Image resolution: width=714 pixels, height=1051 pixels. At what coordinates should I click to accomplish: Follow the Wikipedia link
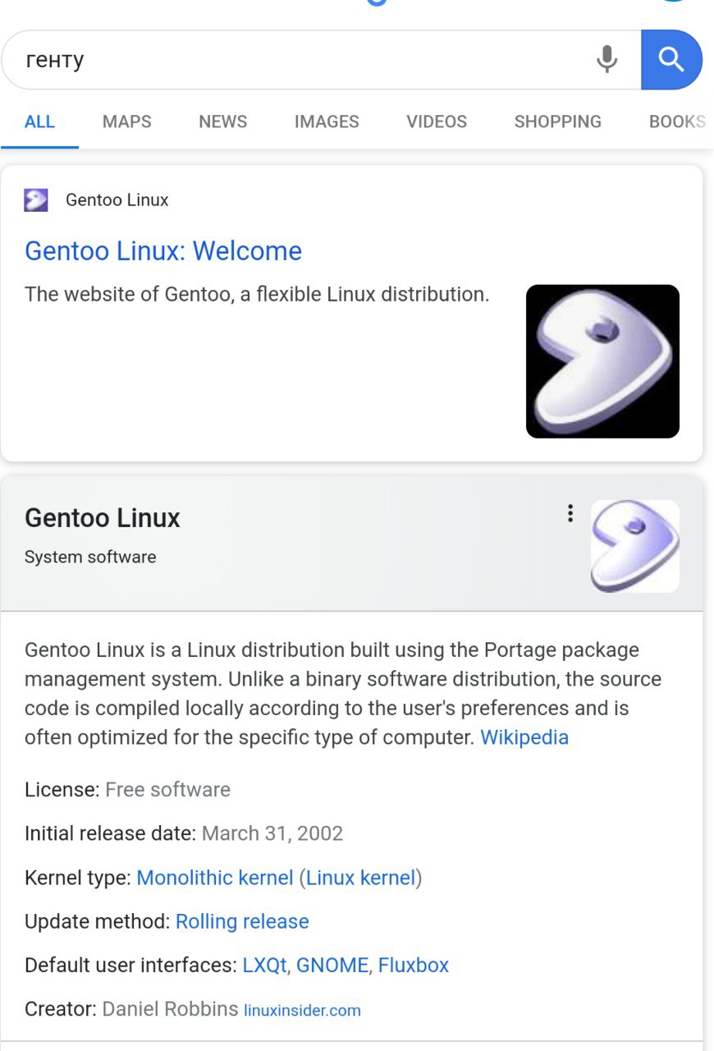point(524,737)
